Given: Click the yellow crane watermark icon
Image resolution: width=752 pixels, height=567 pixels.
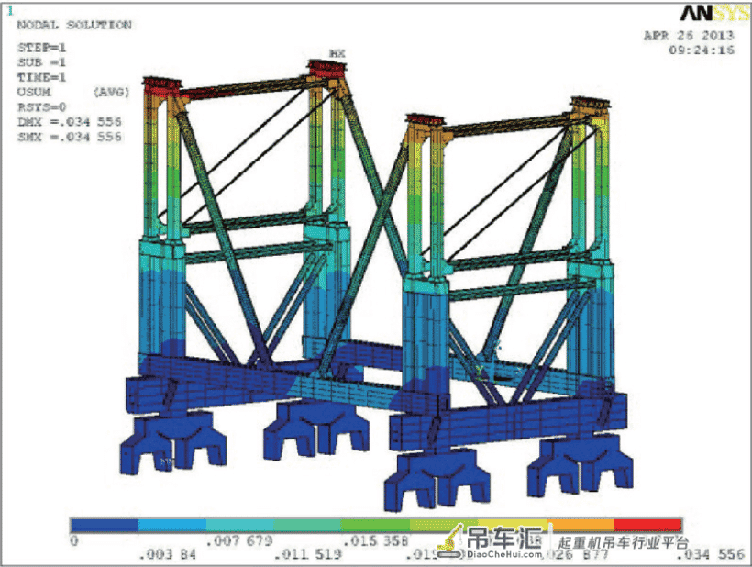Looking at the screenshot, I should (x=450, y=541).
